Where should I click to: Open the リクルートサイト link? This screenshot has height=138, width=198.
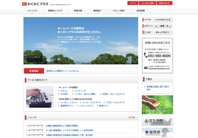tap(86, 106)
